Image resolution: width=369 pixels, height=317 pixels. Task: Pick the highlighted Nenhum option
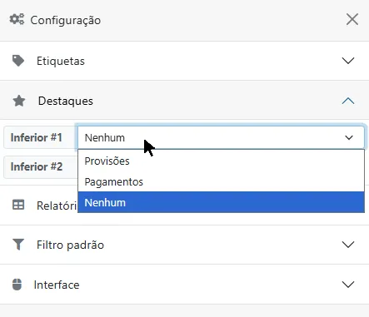(221, 202)
